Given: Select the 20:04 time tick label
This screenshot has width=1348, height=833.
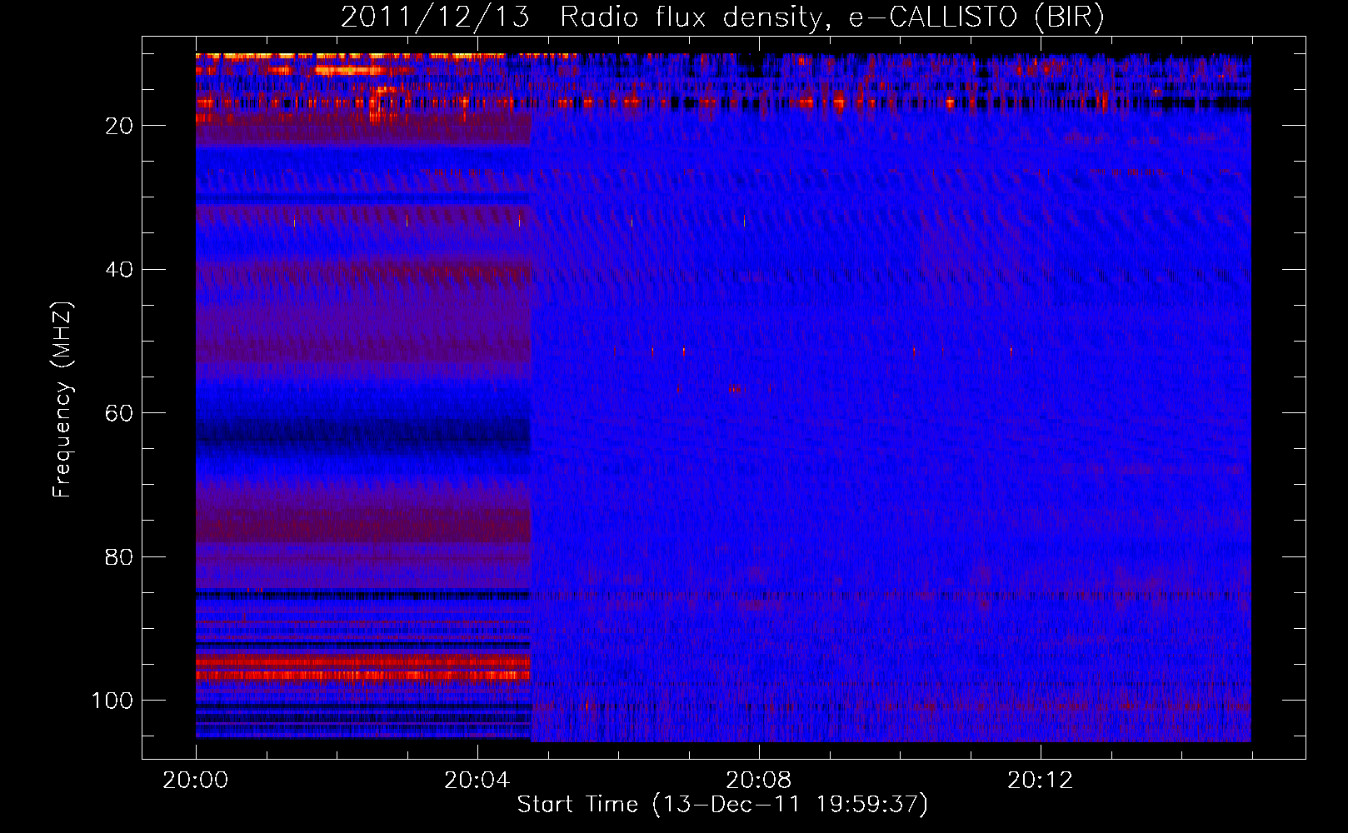Looking at the screenshot, I should 477,781.
